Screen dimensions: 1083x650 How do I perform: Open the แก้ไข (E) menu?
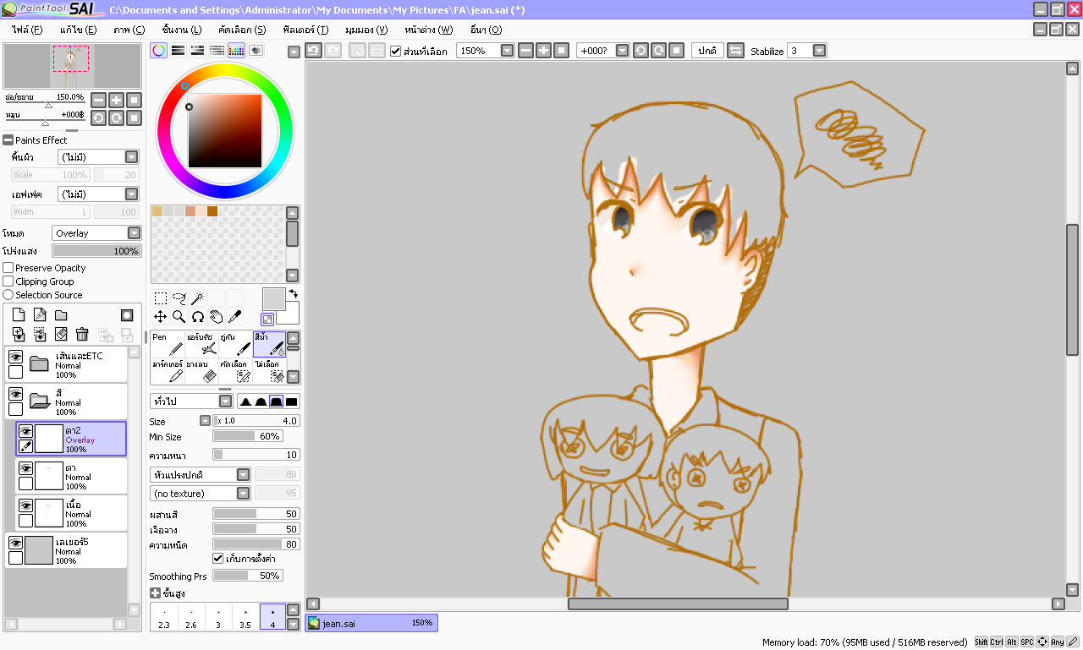pyautogui.click(x=78, y=30)
